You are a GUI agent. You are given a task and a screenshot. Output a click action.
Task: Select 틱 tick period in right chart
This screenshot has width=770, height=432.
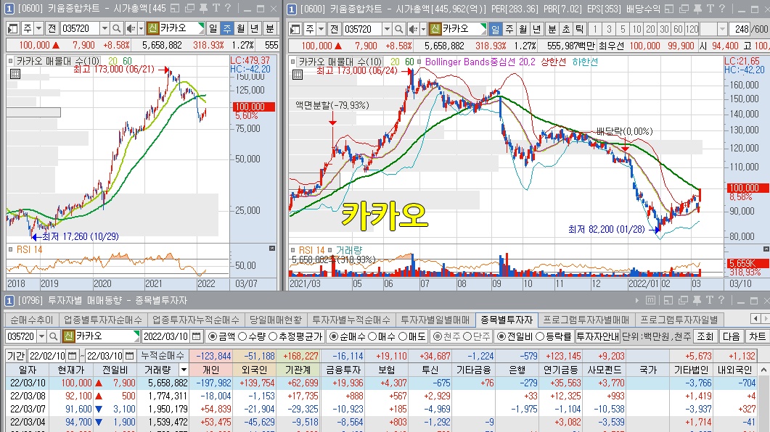(x=579, y=30)
